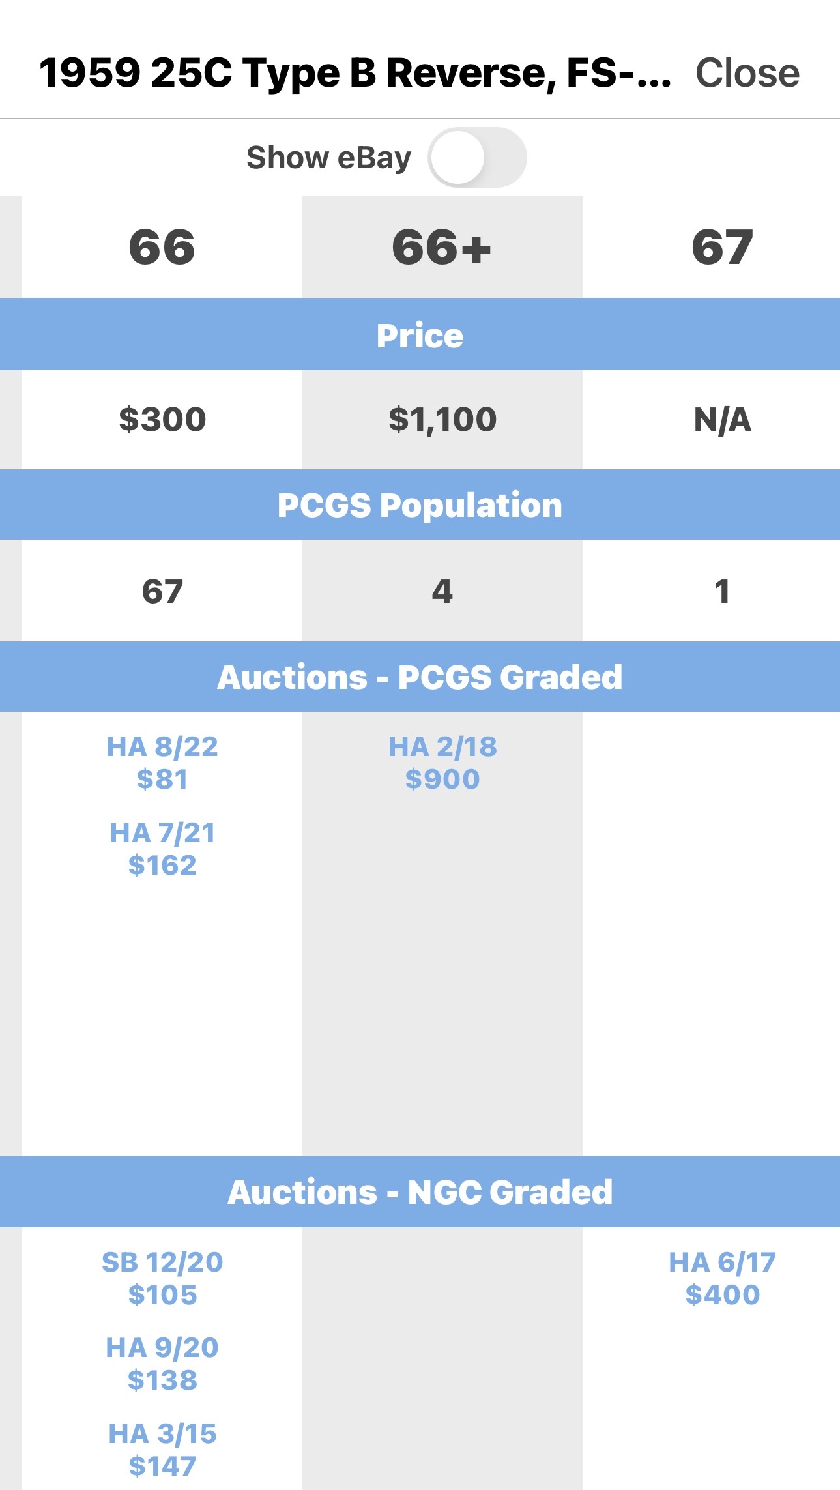Open the HA 6/17 $400 NGC auction

[723, 1278]
